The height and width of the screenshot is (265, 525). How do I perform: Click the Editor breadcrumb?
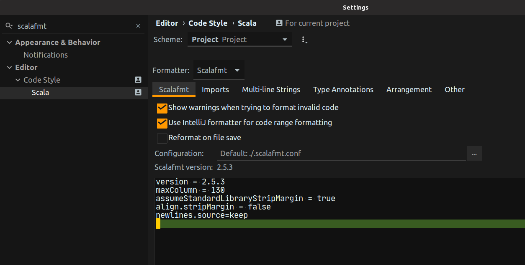(x=167, y=23)
